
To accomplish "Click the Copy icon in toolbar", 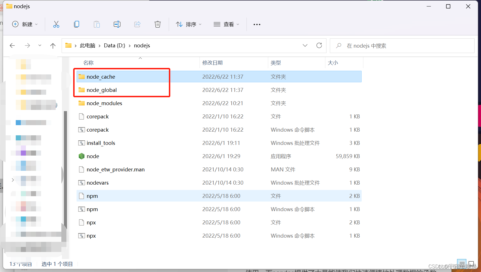I will tap(77, 24).
